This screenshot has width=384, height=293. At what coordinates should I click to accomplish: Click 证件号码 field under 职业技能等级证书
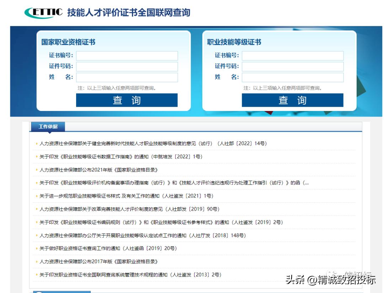tap(292, 66)
